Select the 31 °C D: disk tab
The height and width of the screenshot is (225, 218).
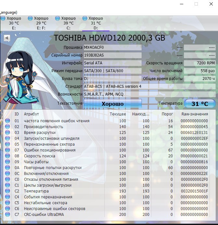point(96,23)
